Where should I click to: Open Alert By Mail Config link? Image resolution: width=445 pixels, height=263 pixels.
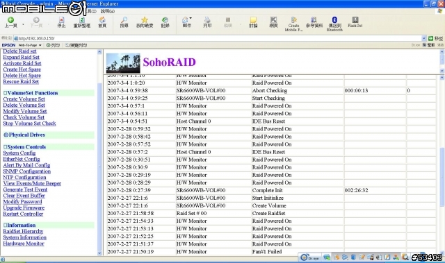point(26,165)
